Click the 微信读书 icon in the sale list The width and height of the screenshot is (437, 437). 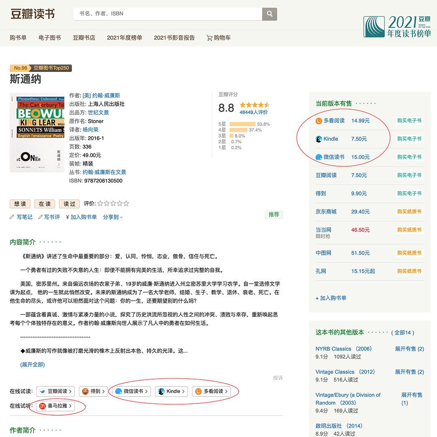point(319,157)
